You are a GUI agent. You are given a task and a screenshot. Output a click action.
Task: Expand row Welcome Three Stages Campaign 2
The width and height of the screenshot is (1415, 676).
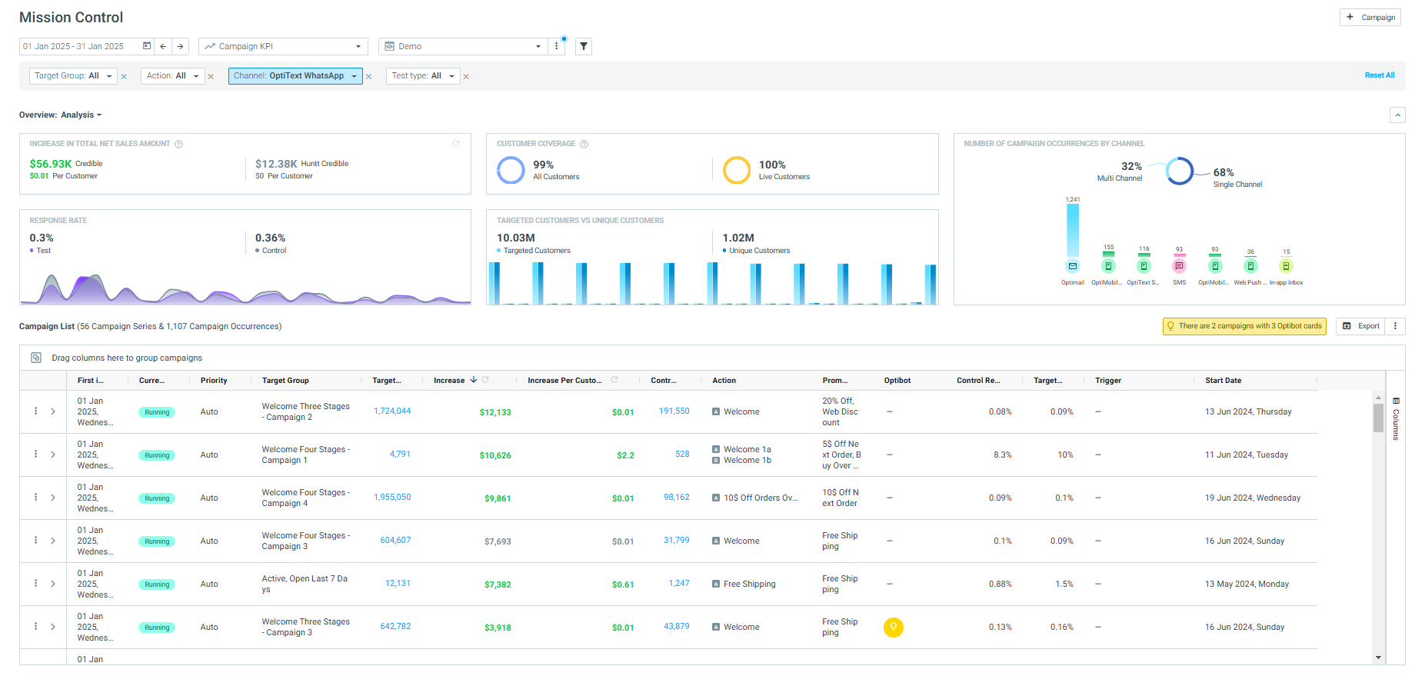point(53,411)
